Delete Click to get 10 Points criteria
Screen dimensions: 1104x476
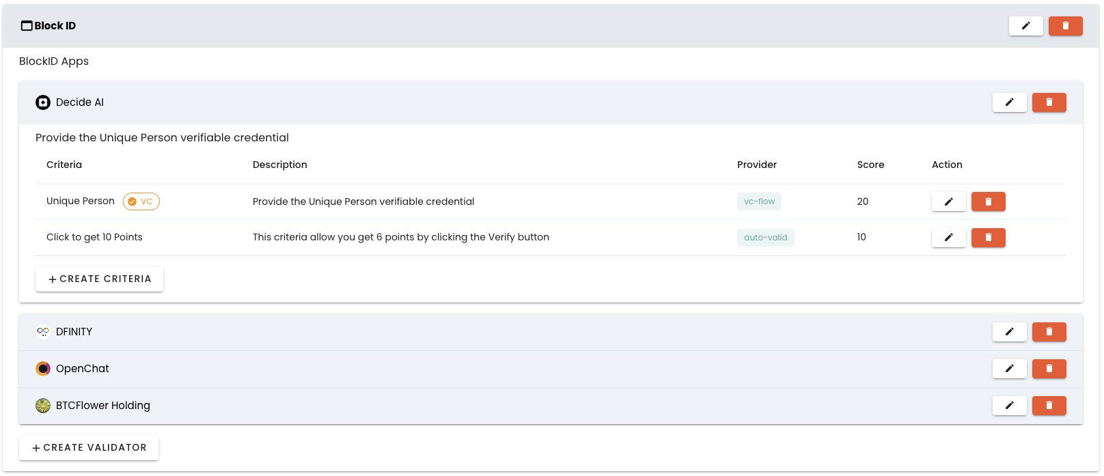click(x=988, y=238)
